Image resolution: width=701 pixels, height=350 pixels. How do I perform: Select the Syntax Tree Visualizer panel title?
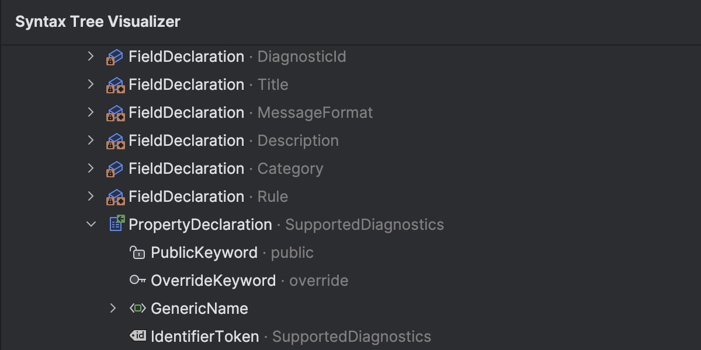pos(98,22)
